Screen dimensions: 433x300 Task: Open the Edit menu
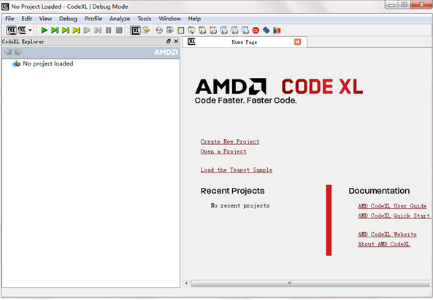pos(26,19)
